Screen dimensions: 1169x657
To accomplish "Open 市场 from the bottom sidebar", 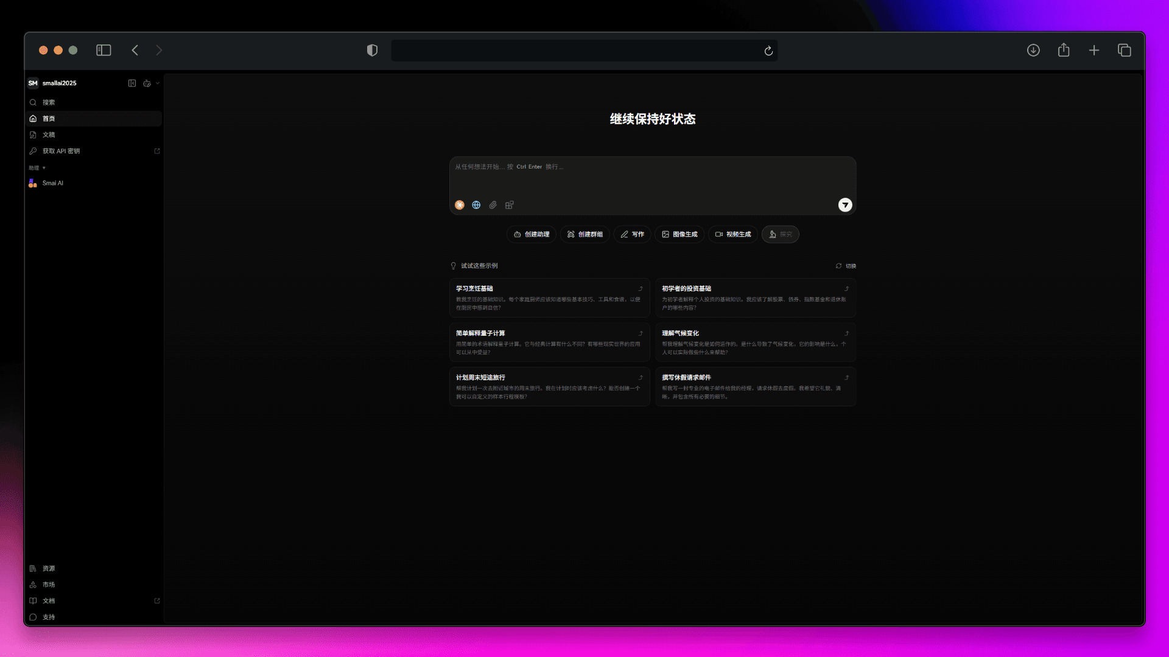I will pyautogui.click(x=49, y=585).
